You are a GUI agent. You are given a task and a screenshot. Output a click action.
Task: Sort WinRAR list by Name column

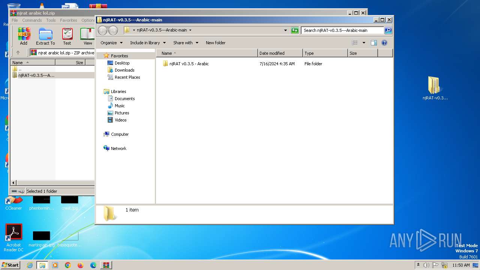point(33,63)
